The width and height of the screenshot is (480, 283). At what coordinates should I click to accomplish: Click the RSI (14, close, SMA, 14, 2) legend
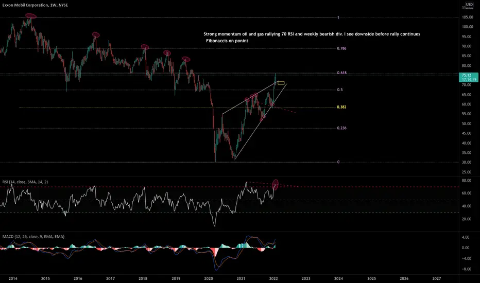coord(25,182)
